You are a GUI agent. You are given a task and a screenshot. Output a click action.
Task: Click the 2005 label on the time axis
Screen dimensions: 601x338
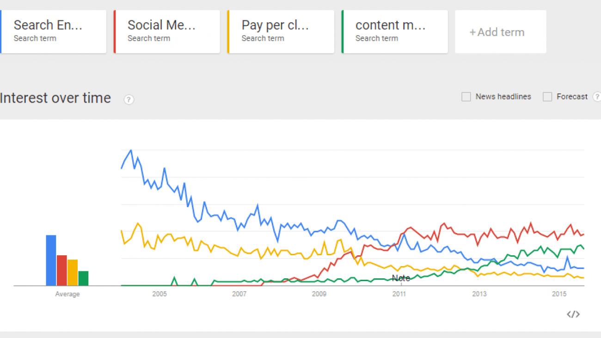tap(159, 294)
